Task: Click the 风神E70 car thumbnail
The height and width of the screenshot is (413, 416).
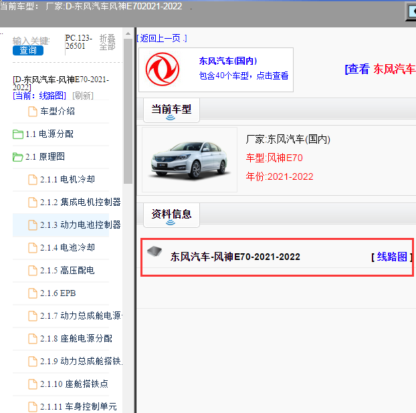Action: click(189, 160)
